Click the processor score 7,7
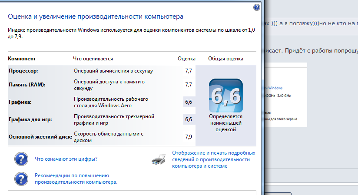The height and width of the screenshot is (195, 358). pos(189,71)
